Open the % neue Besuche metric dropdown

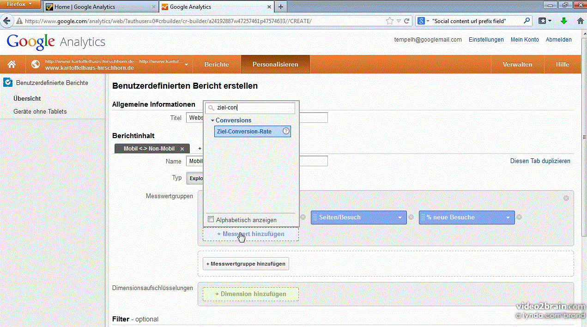pyautogui.click(x=508, y=218)
